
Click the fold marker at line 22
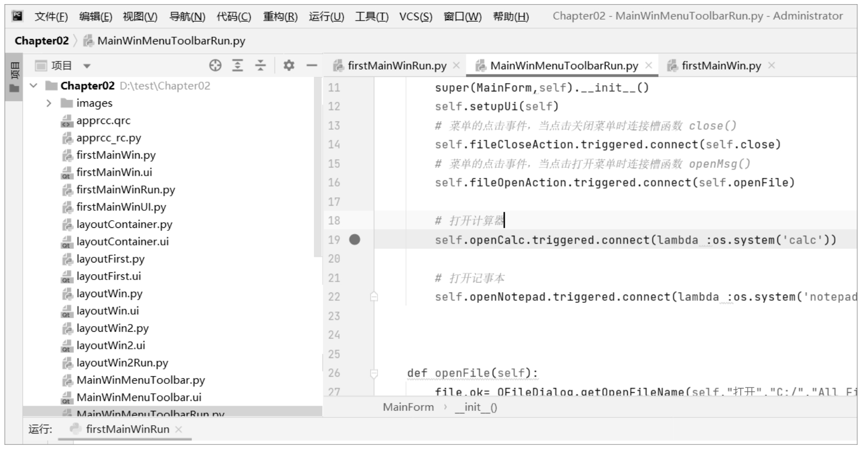(374, 297)
